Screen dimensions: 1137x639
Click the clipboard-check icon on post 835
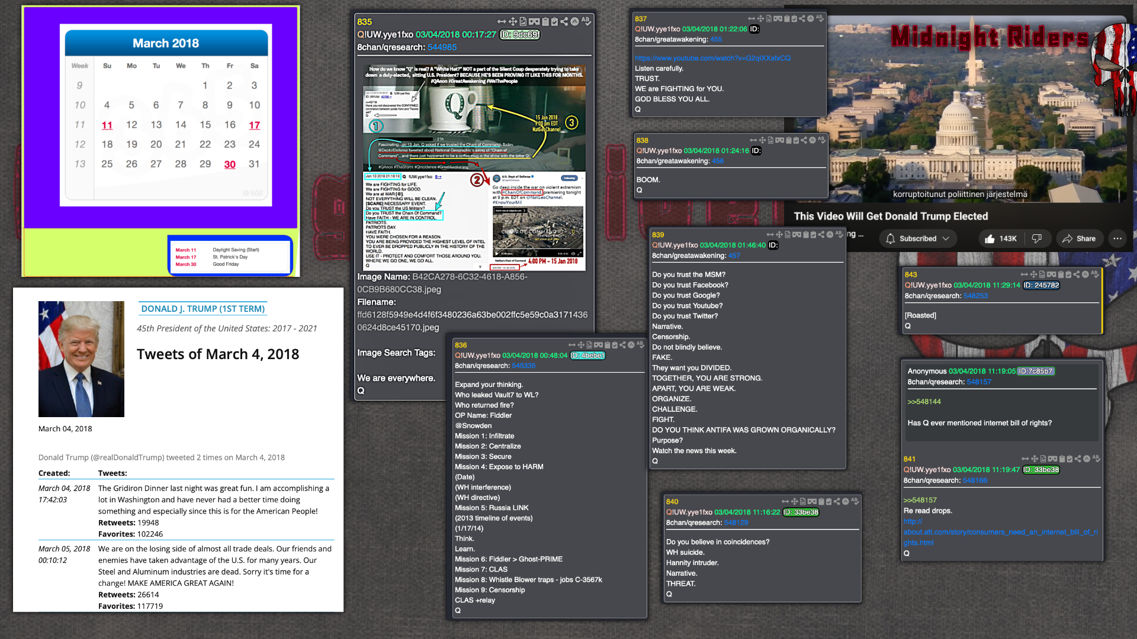tap(555, 22)
